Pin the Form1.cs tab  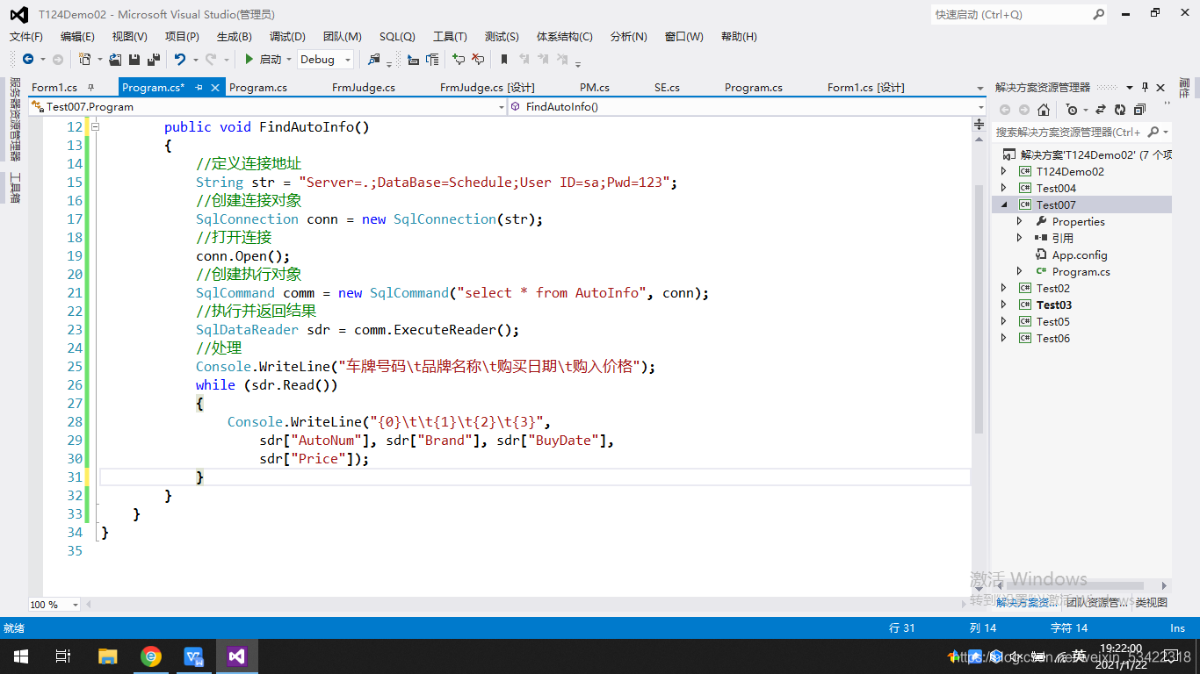click(x=90, y=87)
